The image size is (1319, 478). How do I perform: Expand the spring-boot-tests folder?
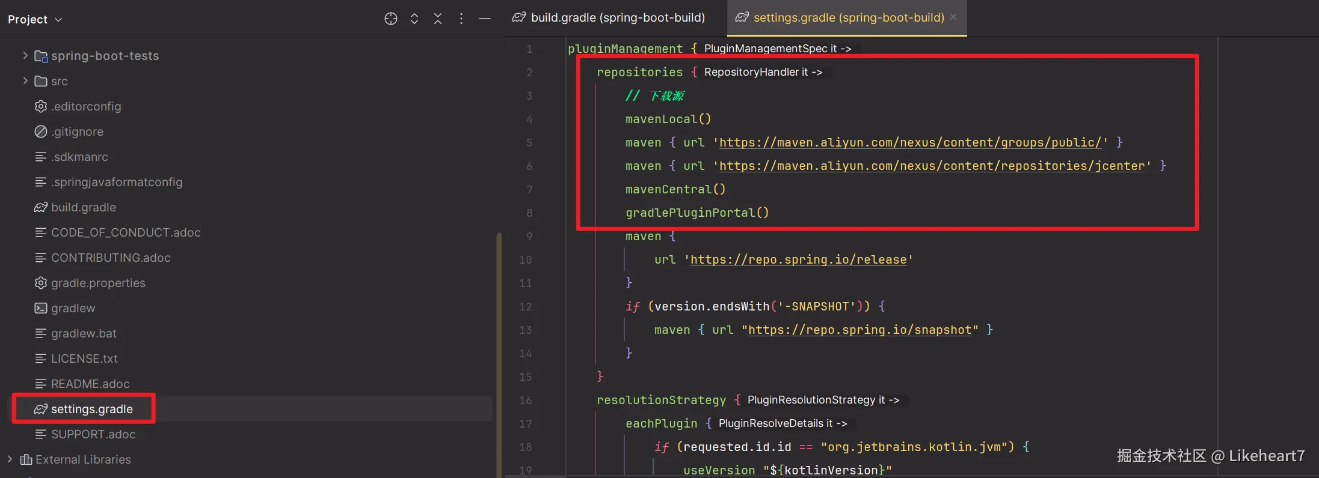(x=25, y=55)
